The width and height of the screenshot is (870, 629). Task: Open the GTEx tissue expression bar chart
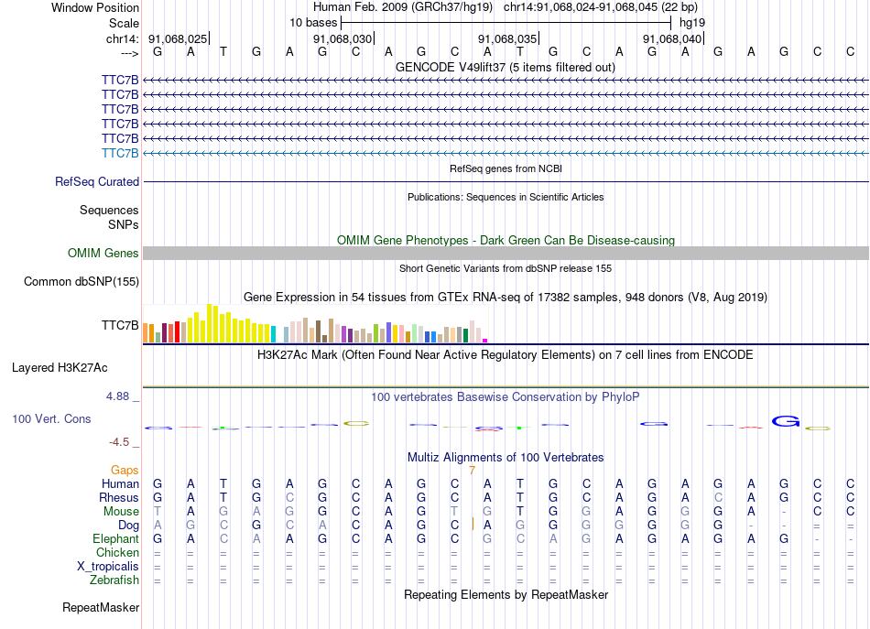point(315,323)
